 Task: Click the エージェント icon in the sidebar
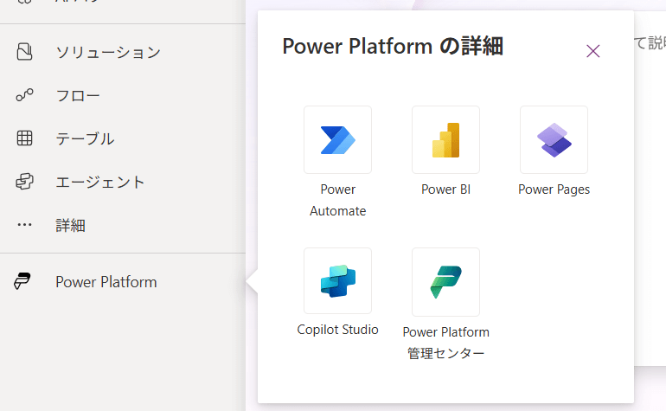pos(24,182)
